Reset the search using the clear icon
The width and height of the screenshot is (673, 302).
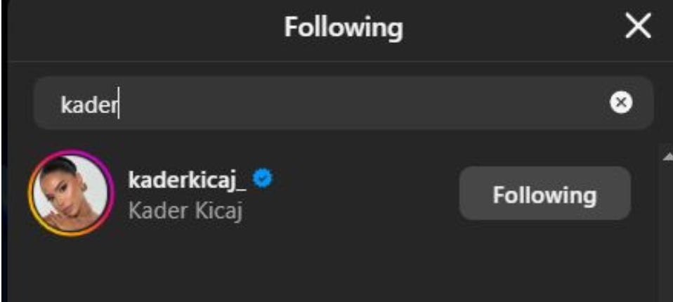620,103
